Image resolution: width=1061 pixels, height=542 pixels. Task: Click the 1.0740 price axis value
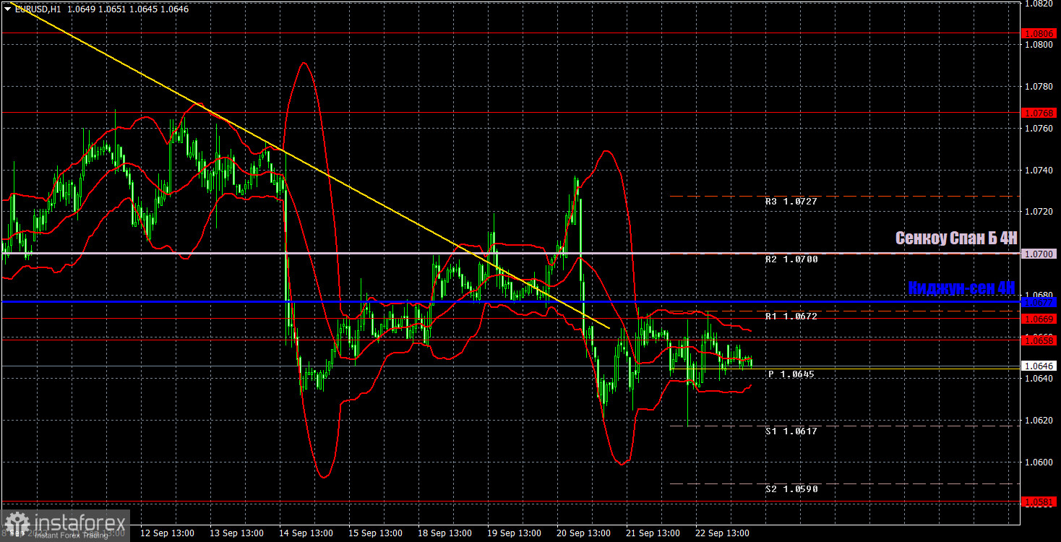(1039, 171)
